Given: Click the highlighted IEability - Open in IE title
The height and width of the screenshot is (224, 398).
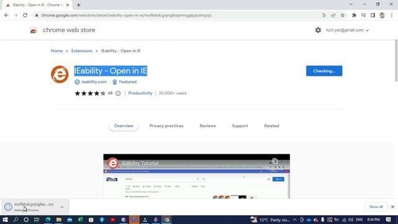Looking at the screenshot, I should [x=111, y=71].
